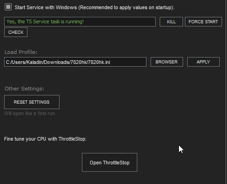Stop the service using the KILL button
Image resolution: width=227 pixels, height=184 pixels.
pos(171,22)
